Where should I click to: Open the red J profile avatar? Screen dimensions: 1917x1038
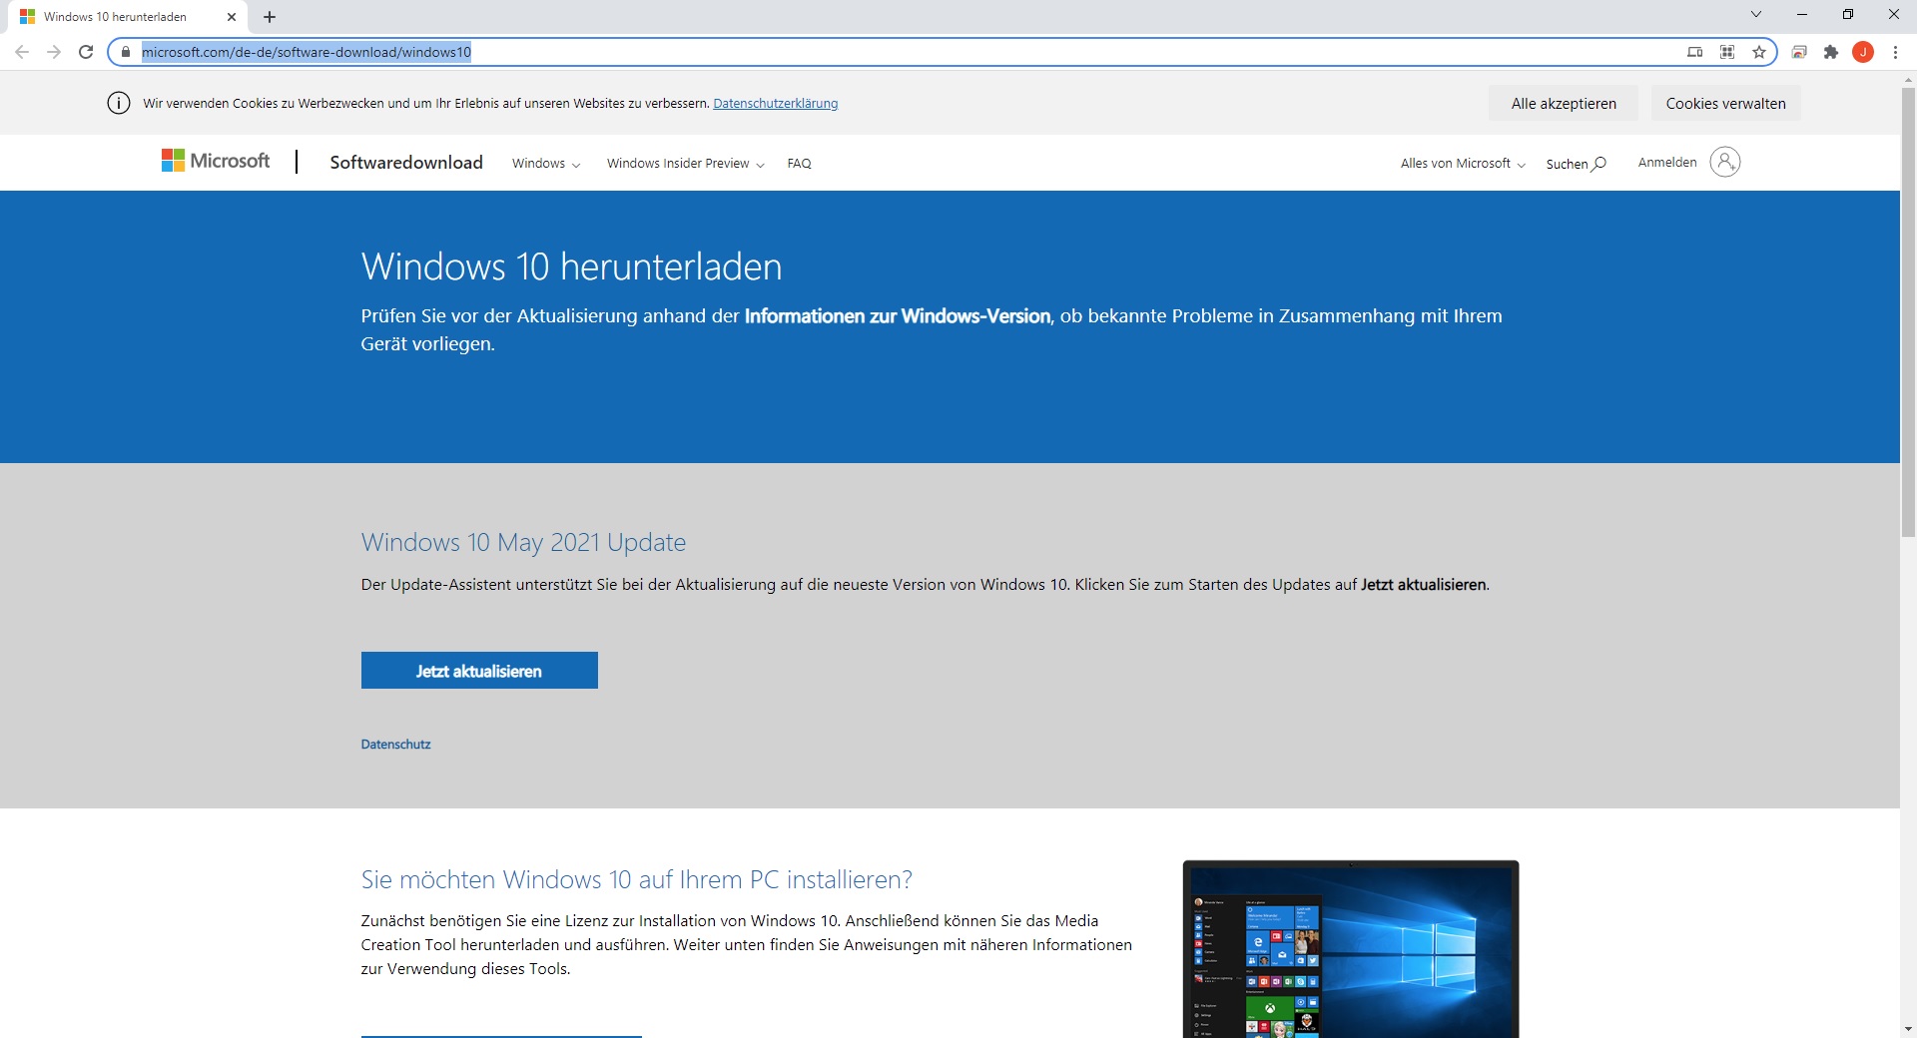1863,52
